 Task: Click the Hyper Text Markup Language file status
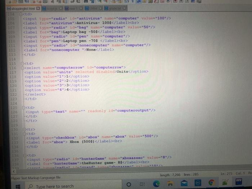point(36,178)
